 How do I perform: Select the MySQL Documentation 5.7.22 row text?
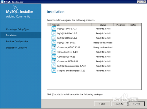[71, 66]
